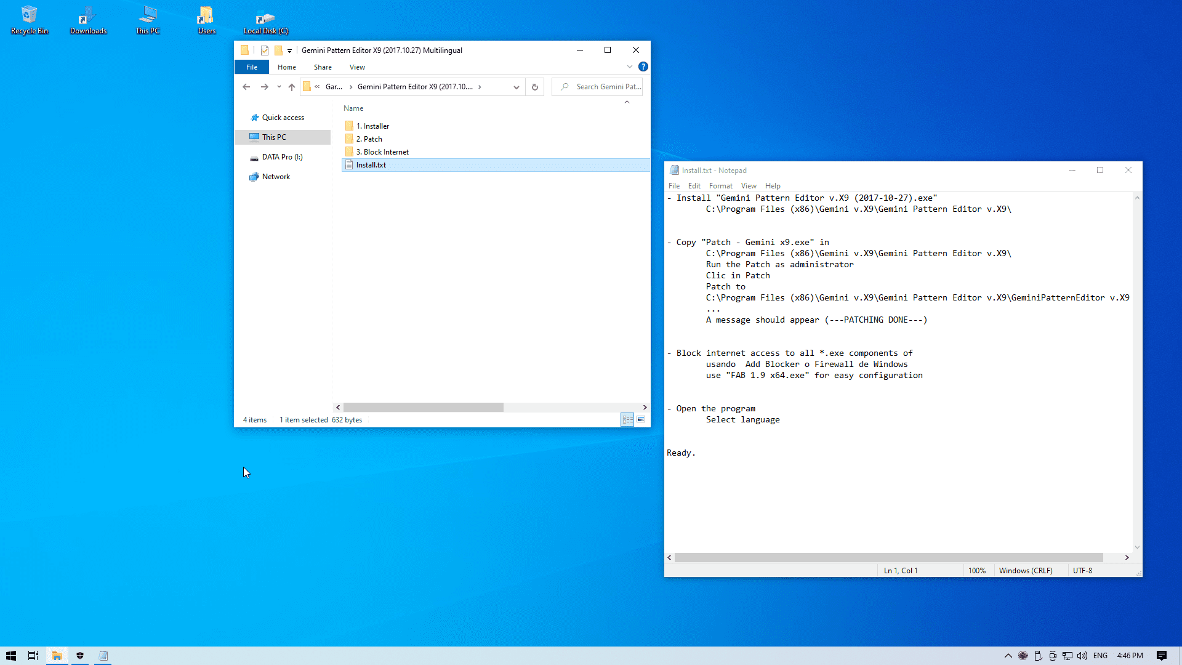
Task: Open the Notification center icon
Action: (x=1161, y=656)
